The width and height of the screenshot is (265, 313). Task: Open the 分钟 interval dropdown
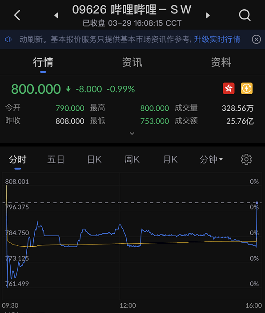pos(211,160)
